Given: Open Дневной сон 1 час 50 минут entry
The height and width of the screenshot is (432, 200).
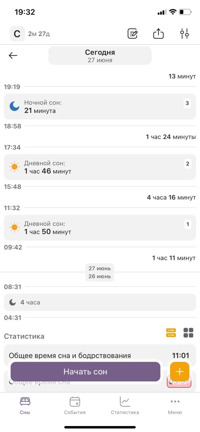Looking at the screenshot, I should coord(100,228).
